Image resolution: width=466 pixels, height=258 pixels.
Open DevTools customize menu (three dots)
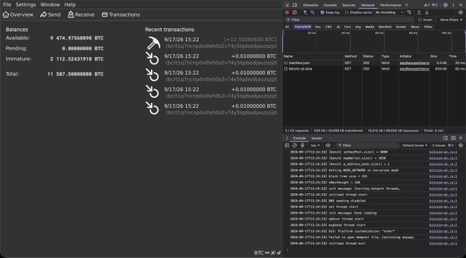(453, 5)
